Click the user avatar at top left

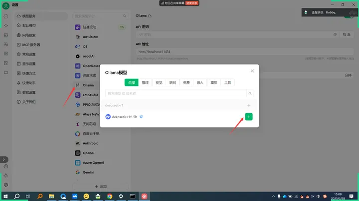click(5, 5)
